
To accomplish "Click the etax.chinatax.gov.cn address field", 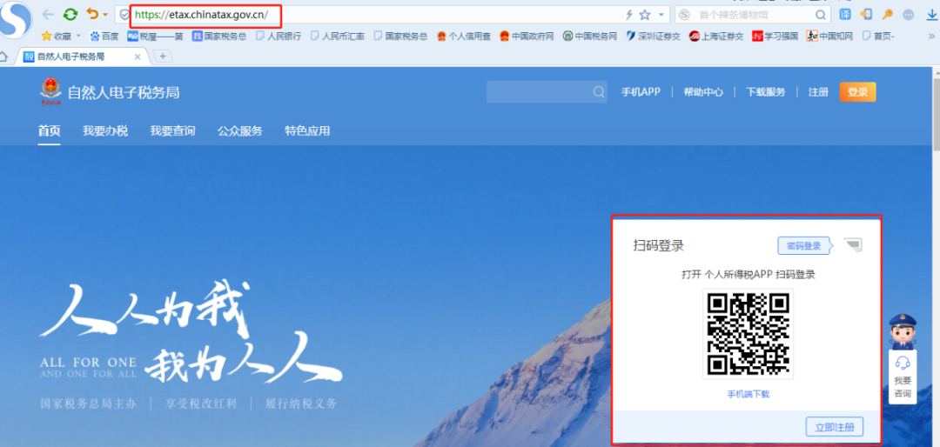I will pyautogui.click(x=378, y=15).
